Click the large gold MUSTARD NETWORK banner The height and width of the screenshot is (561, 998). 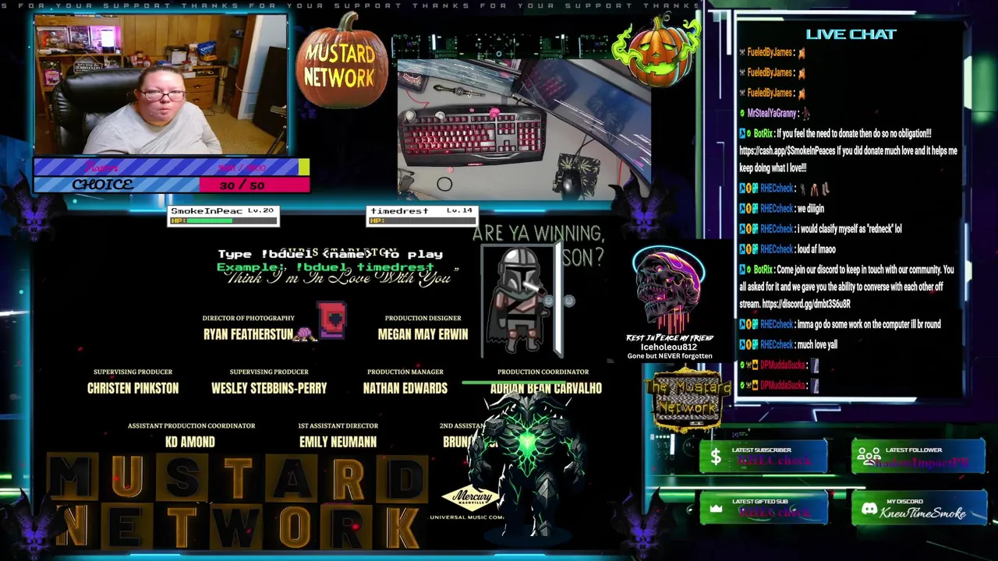[x=238, y=501]
